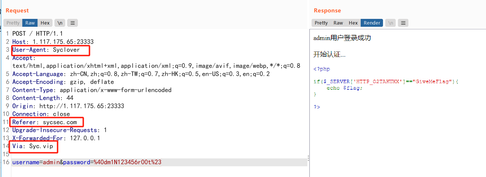Click the Connection: close line

tap(41, 114)
